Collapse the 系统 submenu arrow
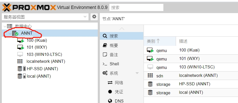 click(x=137, y=73)
